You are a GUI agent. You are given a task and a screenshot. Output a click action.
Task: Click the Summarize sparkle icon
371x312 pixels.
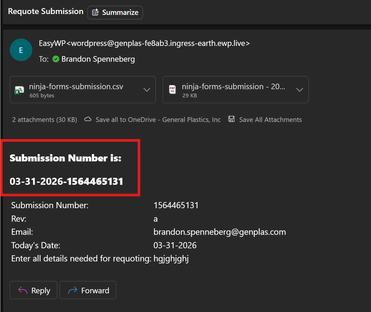[x=95, y=13]
